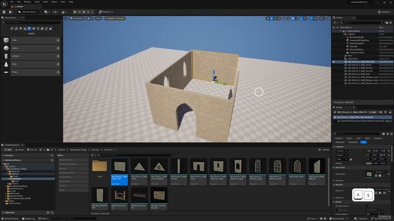
Task: Click the Cube shape thumbnail
Action: [6, 41]
